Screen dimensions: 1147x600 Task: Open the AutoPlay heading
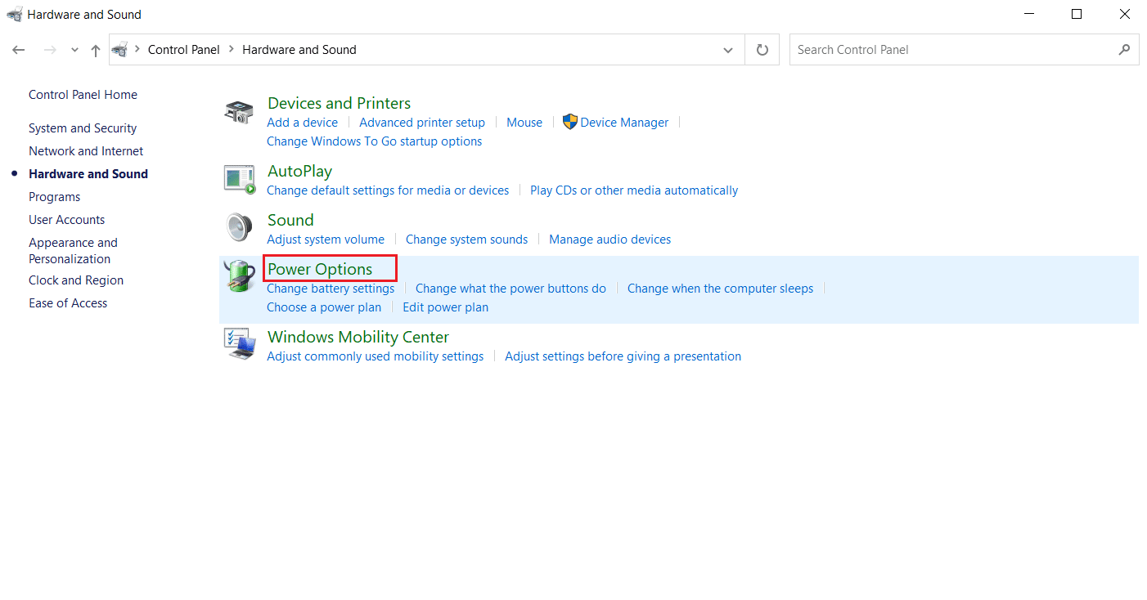click(299, 171)
